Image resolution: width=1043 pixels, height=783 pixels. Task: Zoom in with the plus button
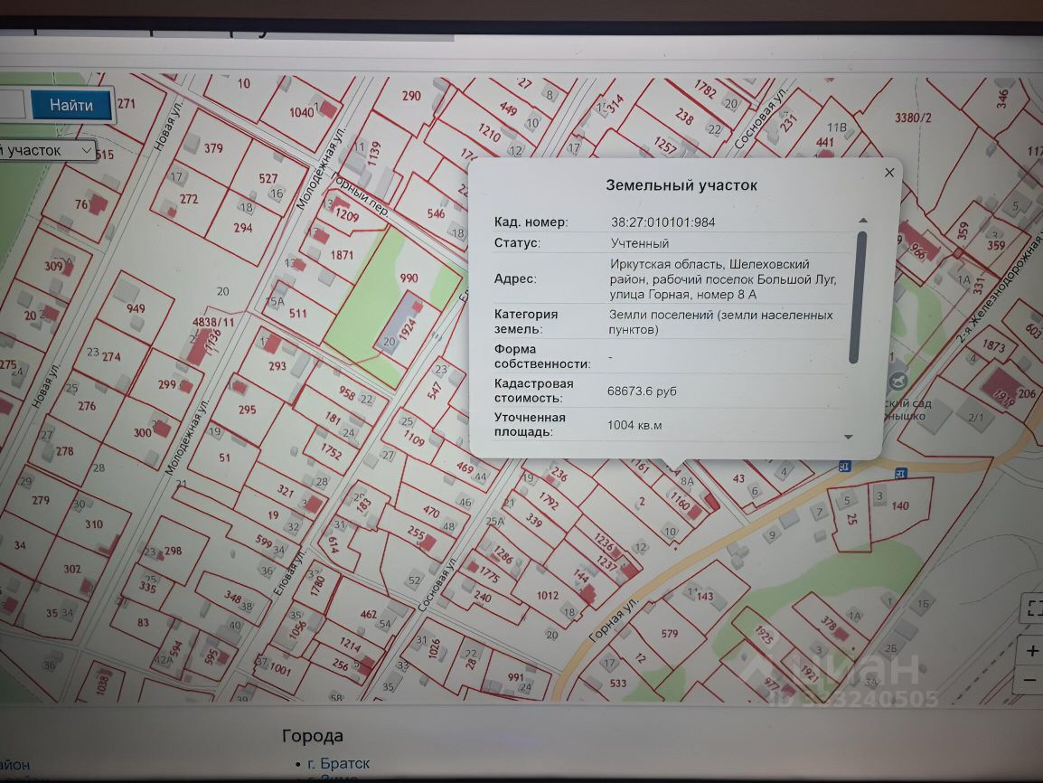(1031, 650)
